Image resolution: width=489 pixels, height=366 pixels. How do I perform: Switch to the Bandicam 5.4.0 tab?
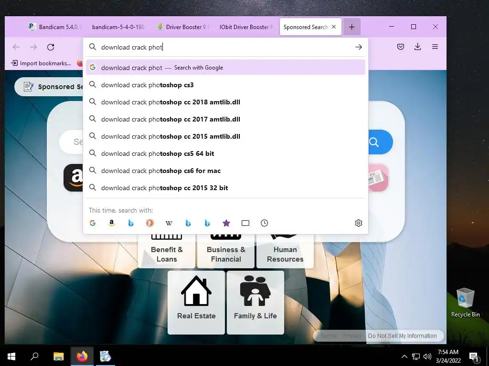coord(54,27)
